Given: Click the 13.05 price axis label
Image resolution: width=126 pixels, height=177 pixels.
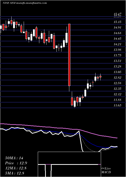Looking at the screenshot, I should pos(117,72).
